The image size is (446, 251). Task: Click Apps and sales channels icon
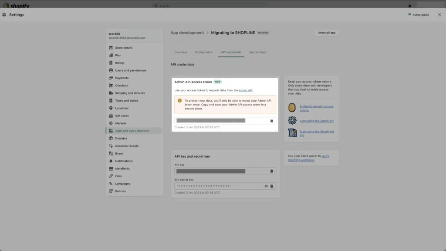(111, 131)
